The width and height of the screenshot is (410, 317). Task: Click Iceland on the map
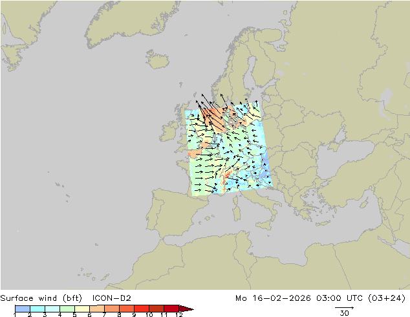157,60
